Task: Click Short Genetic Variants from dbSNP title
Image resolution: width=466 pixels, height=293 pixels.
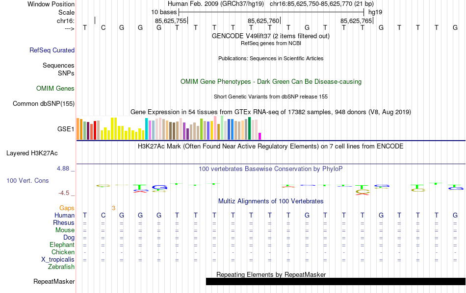Action: click(271, 97)
